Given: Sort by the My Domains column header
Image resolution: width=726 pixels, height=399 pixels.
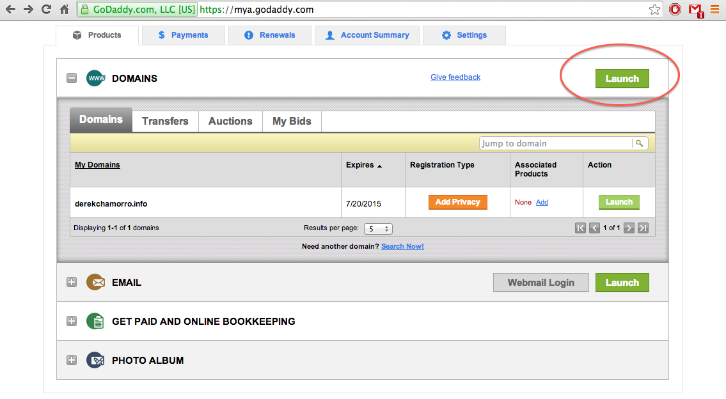Looking at the screenshot, I should coord(97,165).
